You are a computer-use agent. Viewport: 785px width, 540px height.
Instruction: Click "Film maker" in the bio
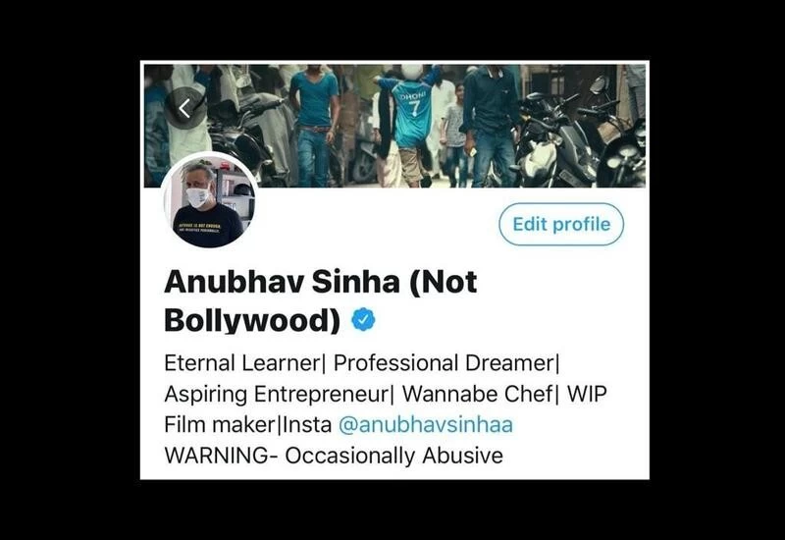(219, 425)
